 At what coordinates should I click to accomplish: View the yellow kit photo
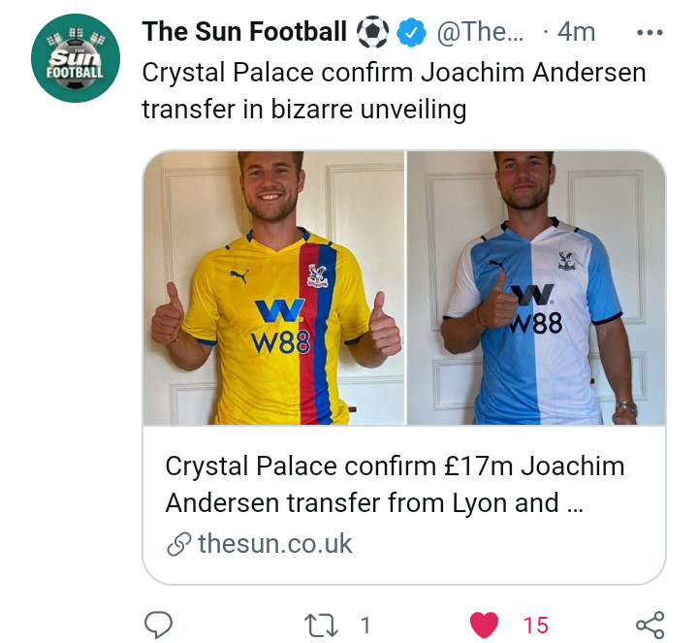point(273,288)
